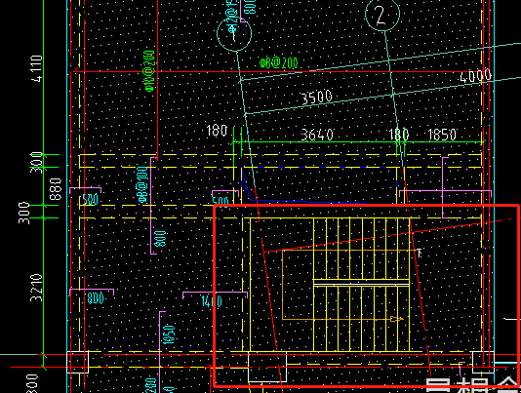The image size is (521, 393).
Task: Select the cyan vertical 800 label
Action: (x=161, y=239)
